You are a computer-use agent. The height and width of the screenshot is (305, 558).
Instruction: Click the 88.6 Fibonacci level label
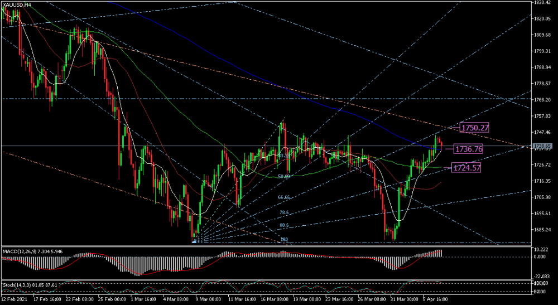pyautogui.click(x=283, y=225)
